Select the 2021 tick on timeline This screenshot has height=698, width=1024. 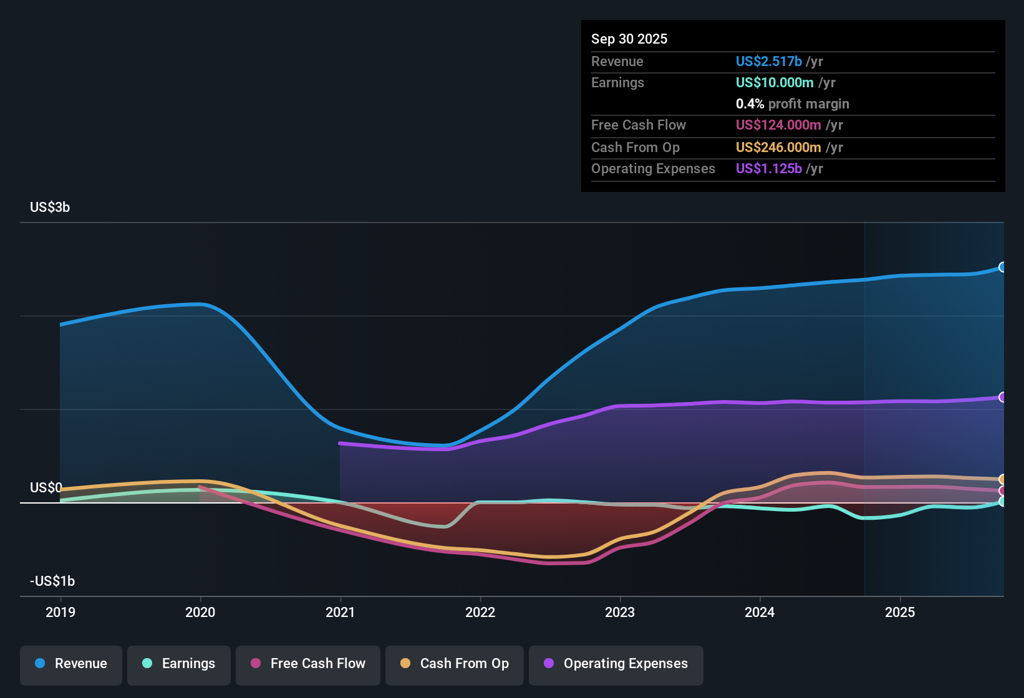point(341,613)
